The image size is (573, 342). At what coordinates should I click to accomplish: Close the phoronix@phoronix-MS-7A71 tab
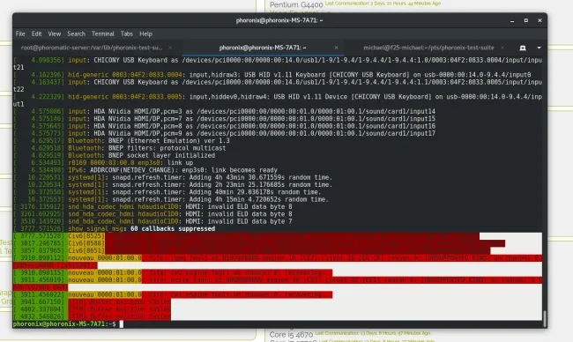[x=336, y=48]
